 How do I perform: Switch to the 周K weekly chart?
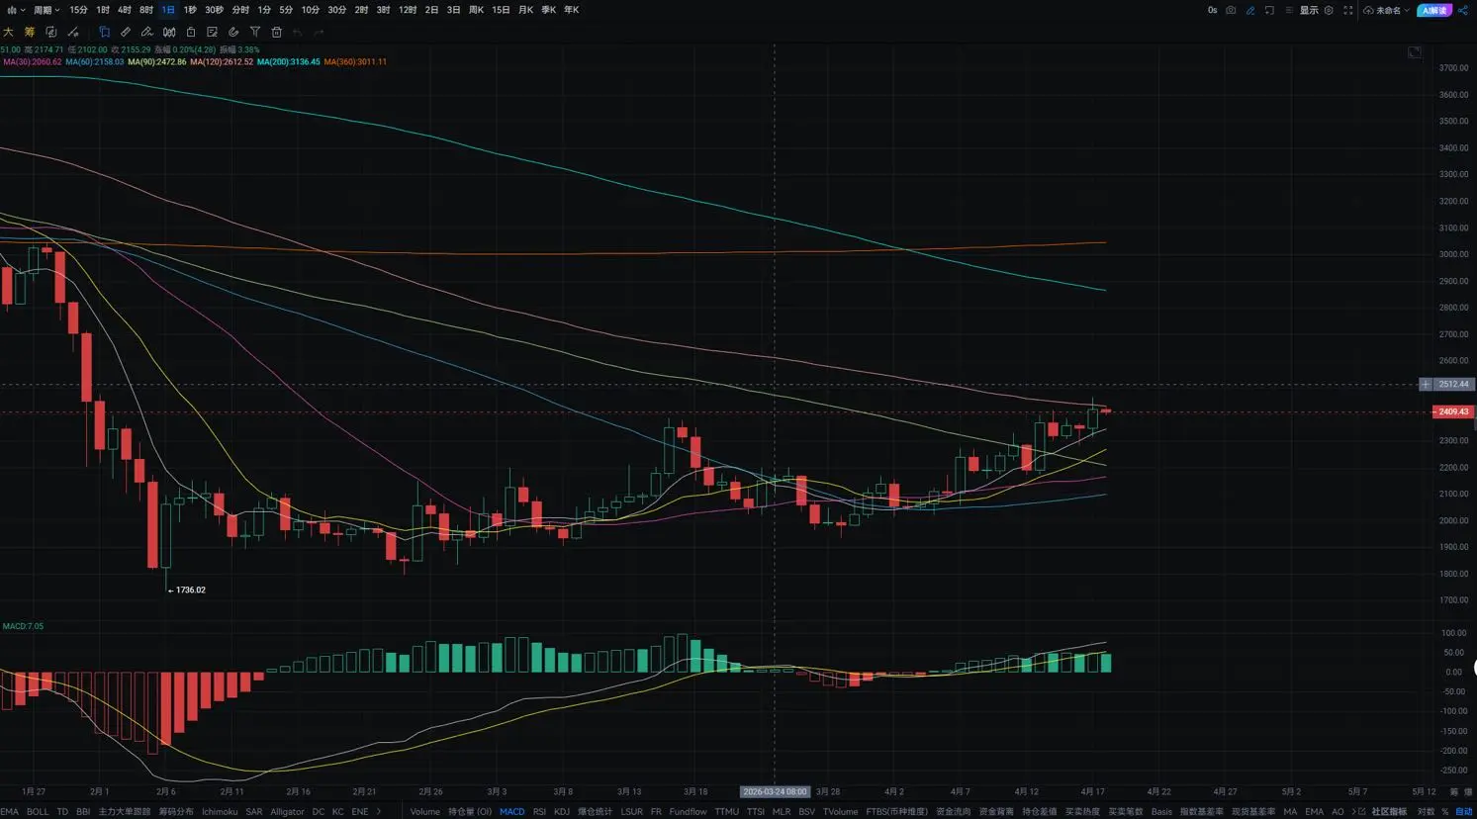(476, 10)
